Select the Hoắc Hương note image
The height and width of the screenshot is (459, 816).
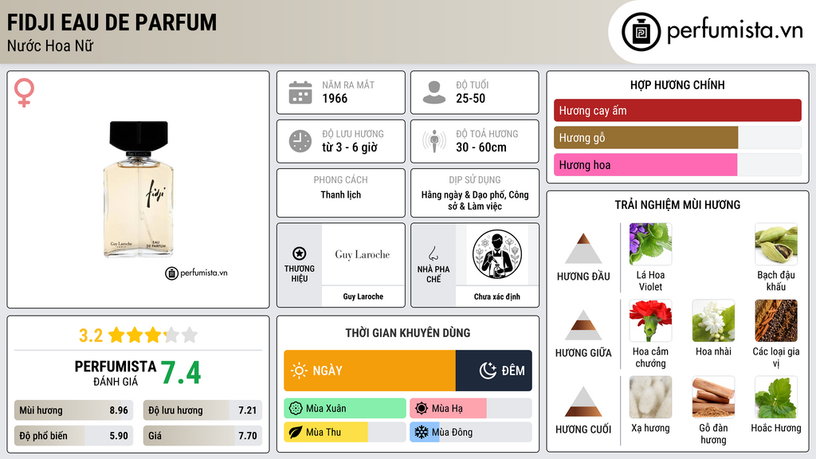(776, 397)
